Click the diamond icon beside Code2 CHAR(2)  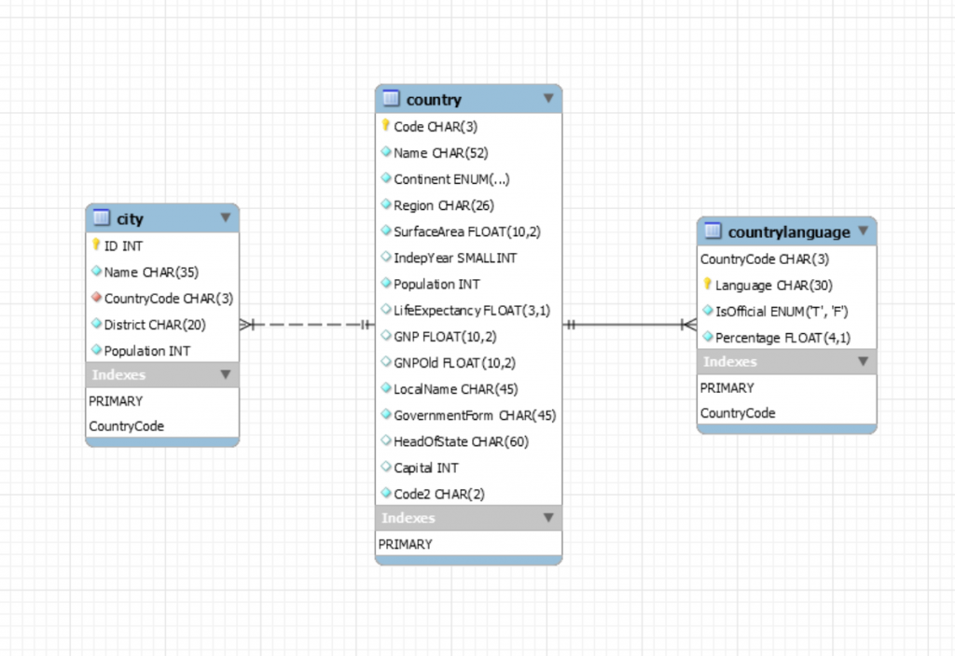pyautogui.click(x=385, y=493)
